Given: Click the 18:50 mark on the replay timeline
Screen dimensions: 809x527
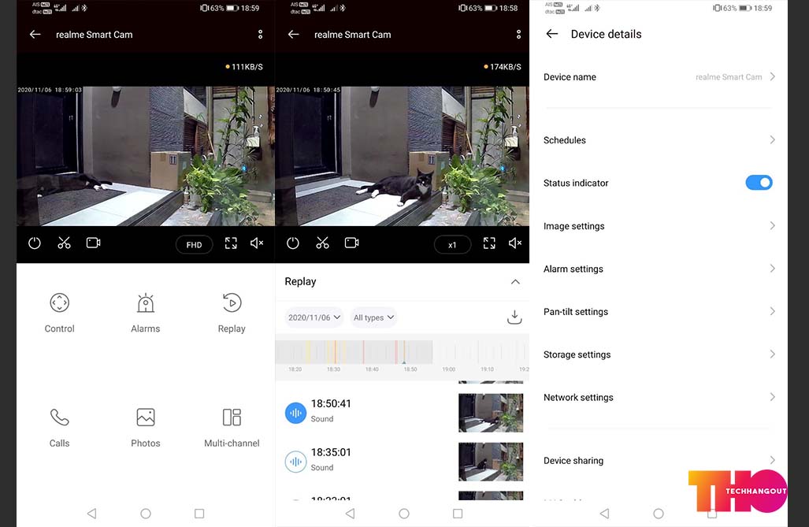Looking at the screenshot, I should pos(410,369).
